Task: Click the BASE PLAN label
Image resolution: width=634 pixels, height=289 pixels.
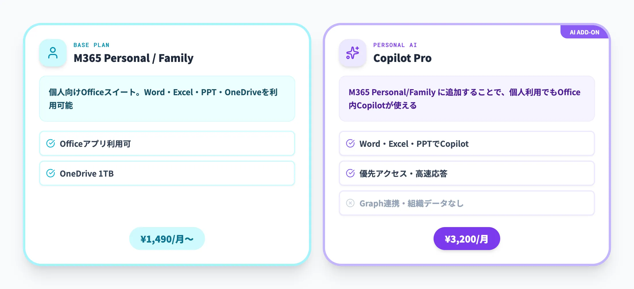Action: coord(91,45)
